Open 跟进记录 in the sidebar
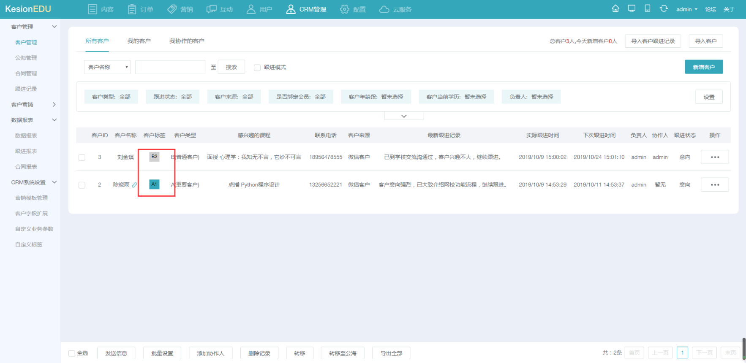Image resolution: width=746 pixels, height=363 pixels. pos(26,89)
